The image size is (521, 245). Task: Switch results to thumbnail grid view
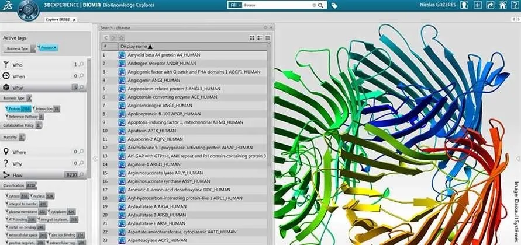coord(253,37)
